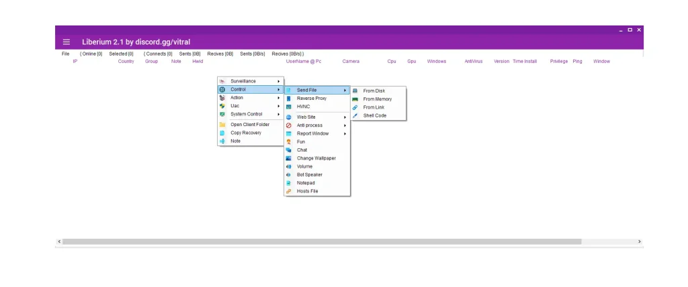
Task: Expand the Report Window submenu arrow
Action: 345,133
